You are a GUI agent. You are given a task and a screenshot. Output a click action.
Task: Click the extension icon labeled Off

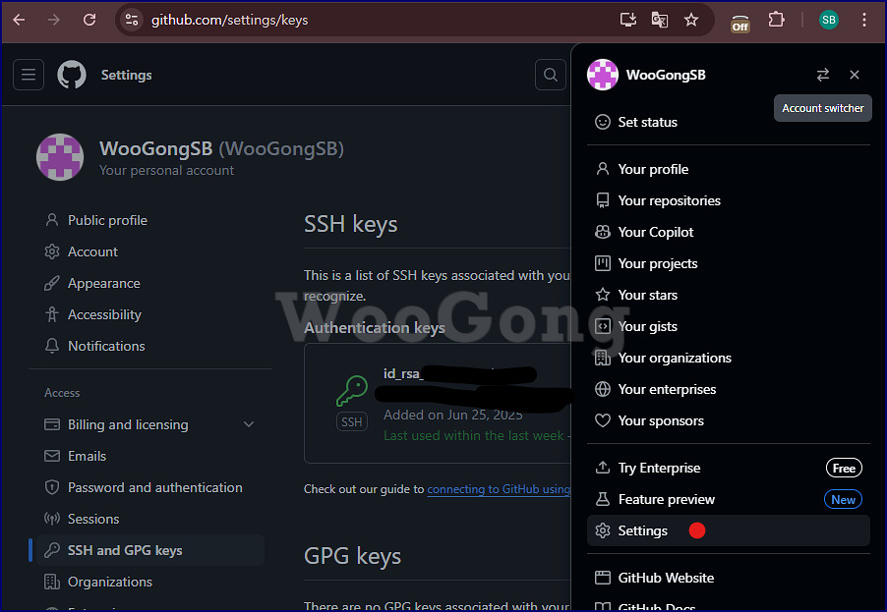click(739, 24)
